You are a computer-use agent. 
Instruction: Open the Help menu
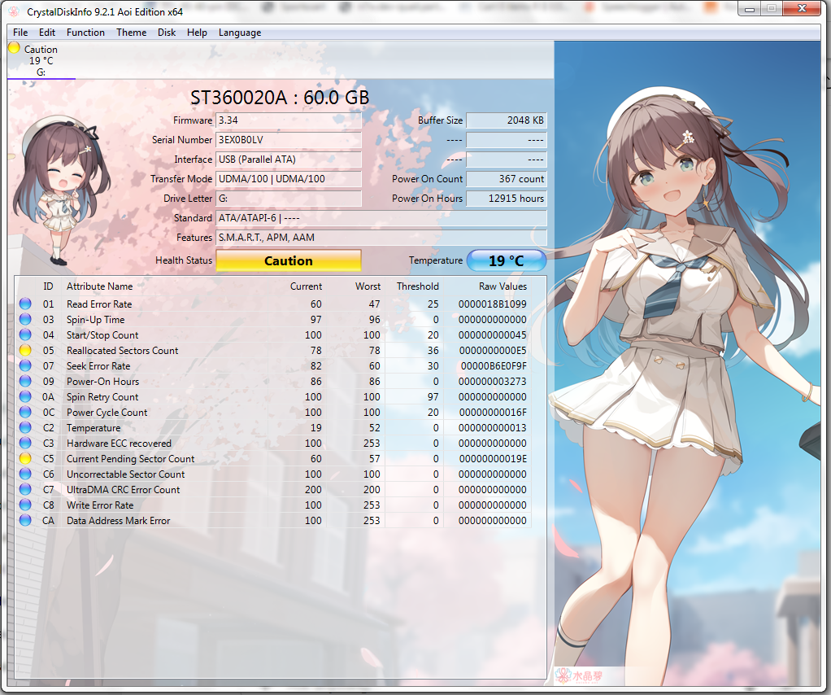tap(197, 33)
